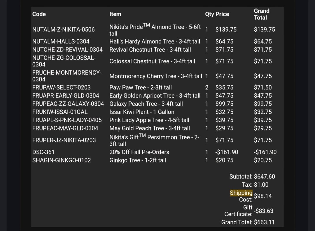Image resolution: width=315 pixels, height=231 pixels.
Task: Click the Subtotal amount $647.60
Action: (x=264, y=177)
